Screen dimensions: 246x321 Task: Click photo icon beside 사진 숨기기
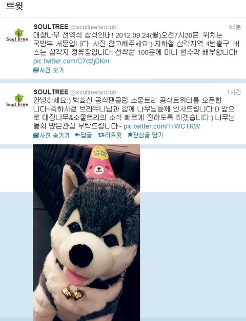(x=36, y=135)
